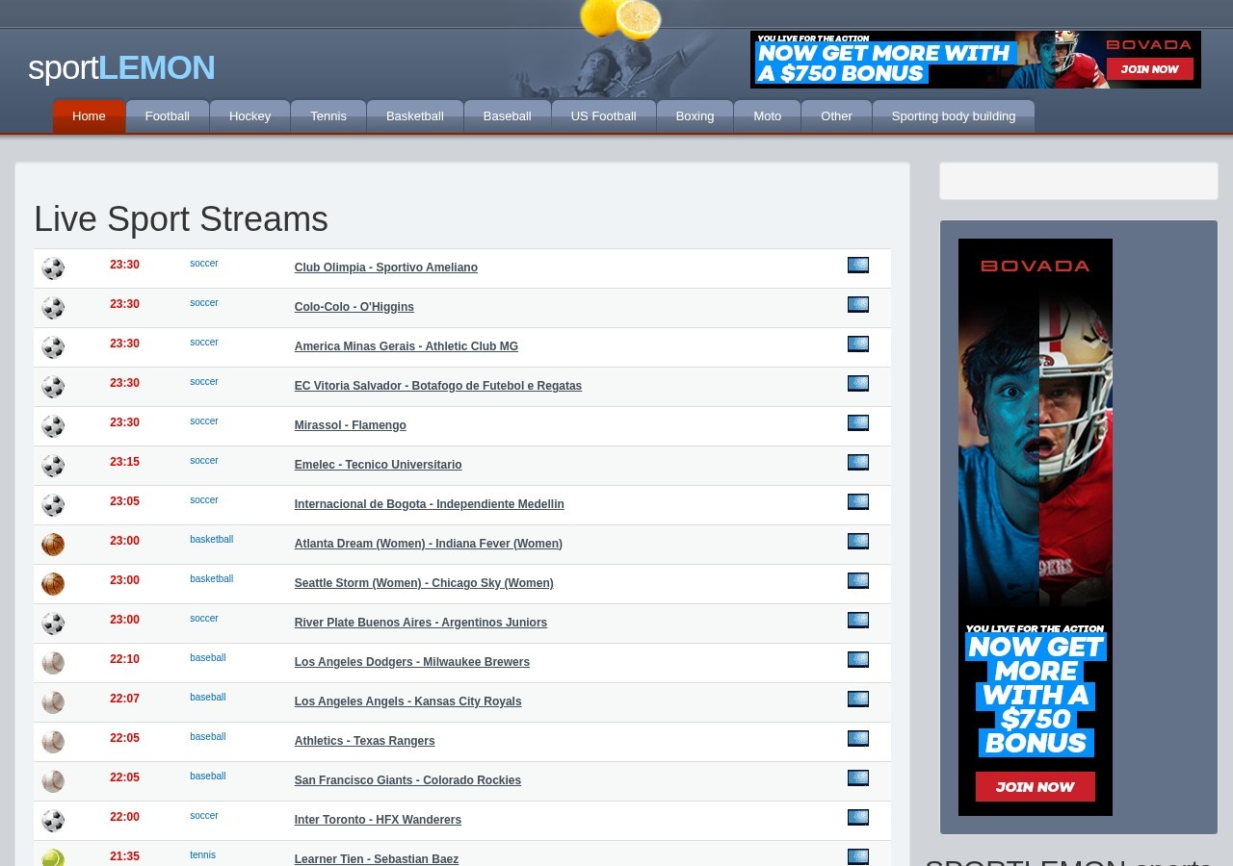Click the soccer ball icon for Colo-Colo match
Image resolution: width=1233 pixels, height=866 pixels.
(x=53, y=308)
